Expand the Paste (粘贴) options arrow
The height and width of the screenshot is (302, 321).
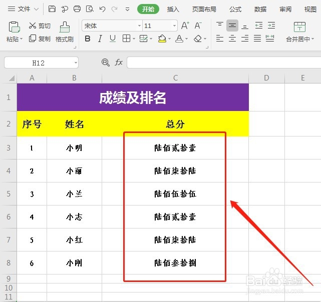pos(22,38)
